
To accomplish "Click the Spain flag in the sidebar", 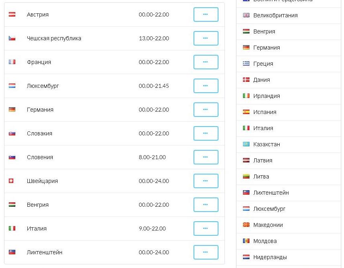I will click(x=246, y=112).
